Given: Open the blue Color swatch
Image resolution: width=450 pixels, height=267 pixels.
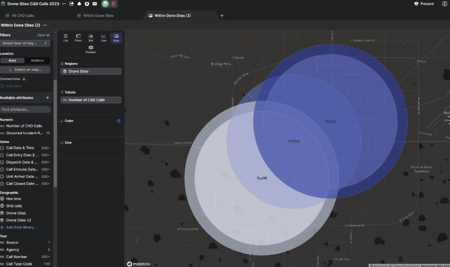Looking at the screenshot, I should click(x=119, y=121).
